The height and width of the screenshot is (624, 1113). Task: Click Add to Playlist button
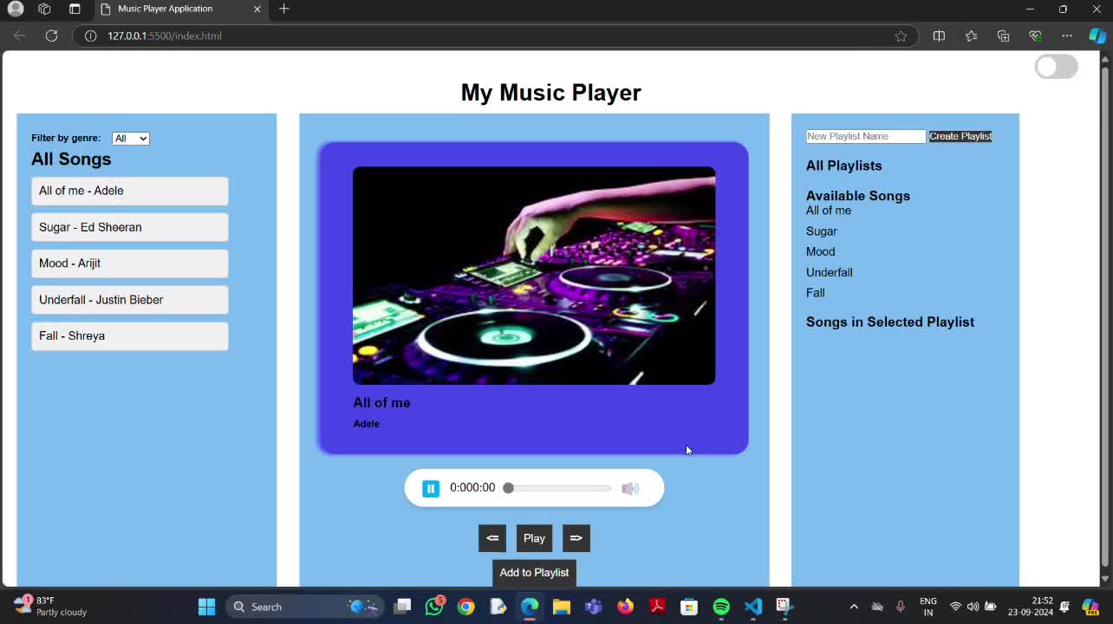534,573
